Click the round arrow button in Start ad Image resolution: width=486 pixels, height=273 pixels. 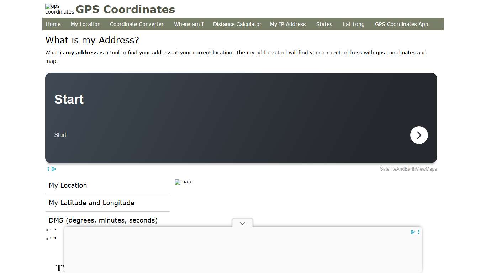419,135
